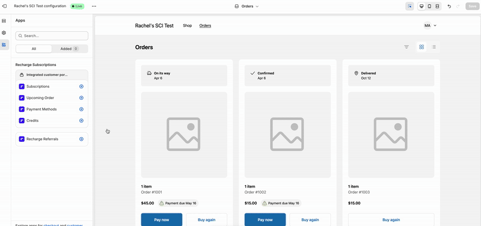
Task: Click the undo arrow
Action: tap(449, 6)
